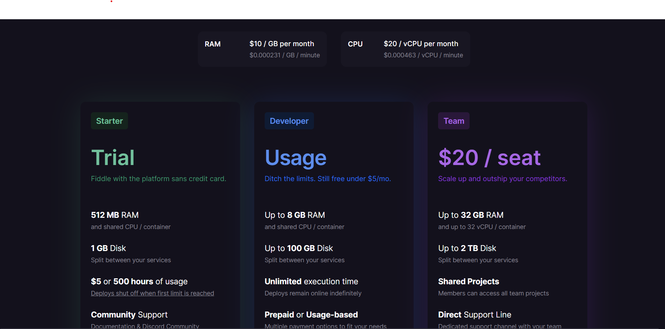Viewport: 665px width, 329px height.
Task: Click 'Up to 32 GB RAM' feature
Action: (471, 215)
